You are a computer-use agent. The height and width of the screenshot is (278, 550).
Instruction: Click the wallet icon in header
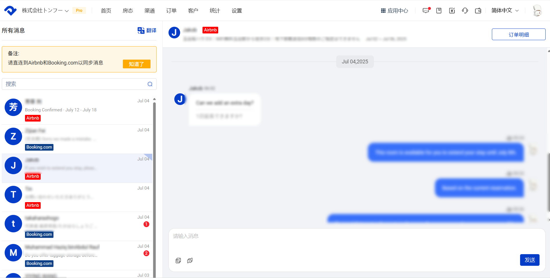tap(478, 11)
